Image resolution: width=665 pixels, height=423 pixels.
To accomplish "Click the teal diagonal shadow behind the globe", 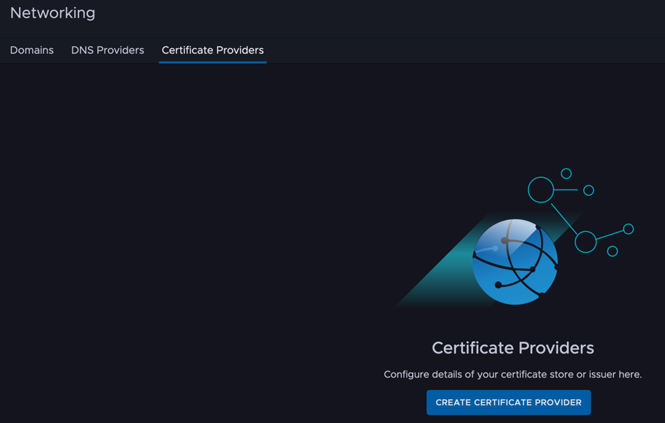I will (441, 272).
